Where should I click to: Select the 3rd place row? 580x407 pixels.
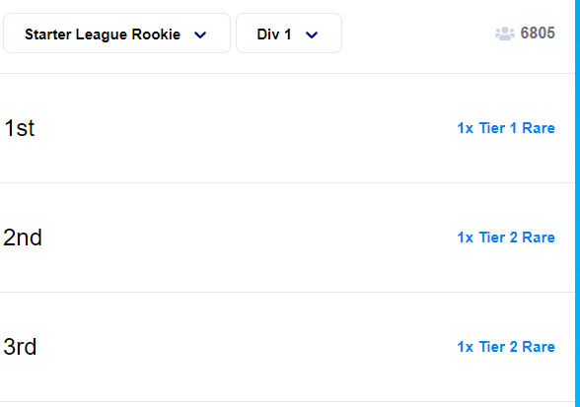[x=287, y=347]
